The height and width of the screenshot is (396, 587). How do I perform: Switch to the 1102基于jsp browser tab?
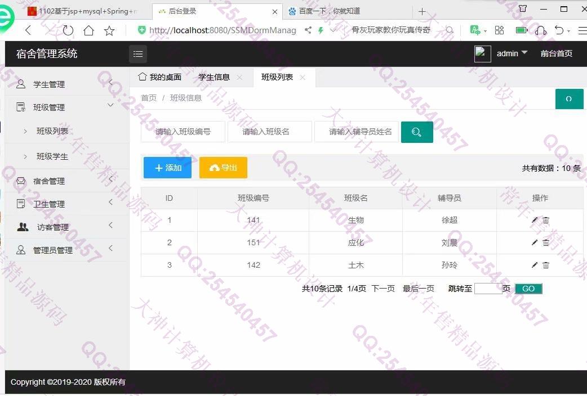[83, 11]
